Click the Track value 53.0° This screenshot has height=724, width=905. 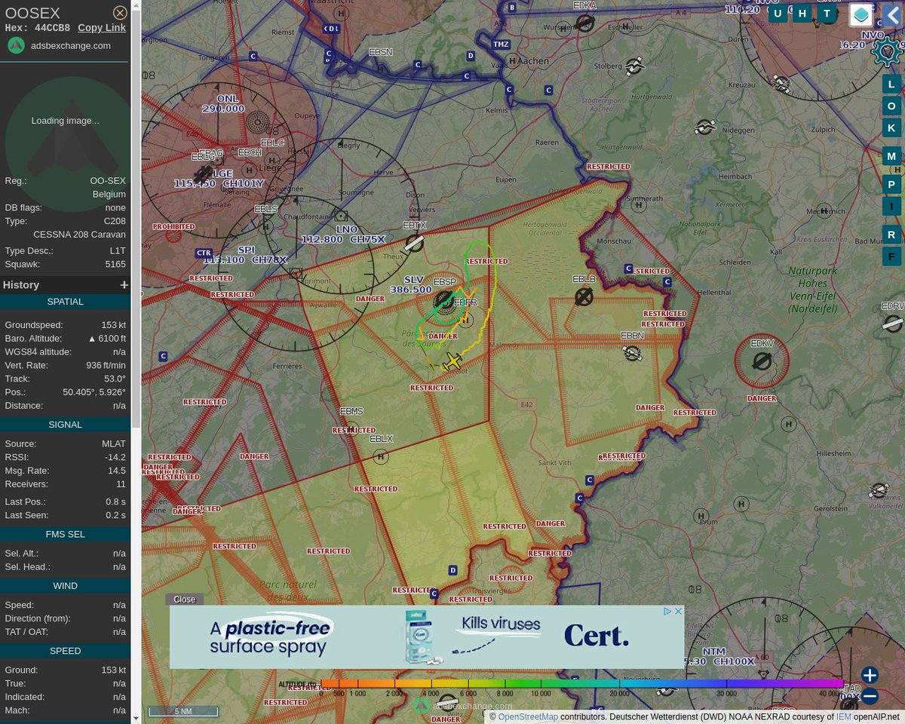coord(115,379)
